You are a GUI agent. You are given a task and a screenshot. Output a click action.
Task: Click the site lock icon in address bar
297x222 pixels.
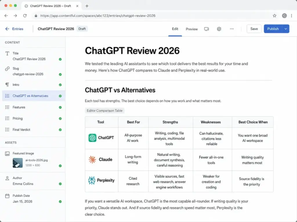[x=36, y=16]
